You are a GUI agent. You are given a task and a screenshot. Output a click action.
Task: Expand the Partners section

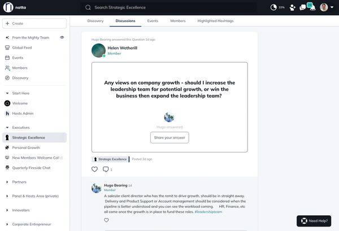7,182
